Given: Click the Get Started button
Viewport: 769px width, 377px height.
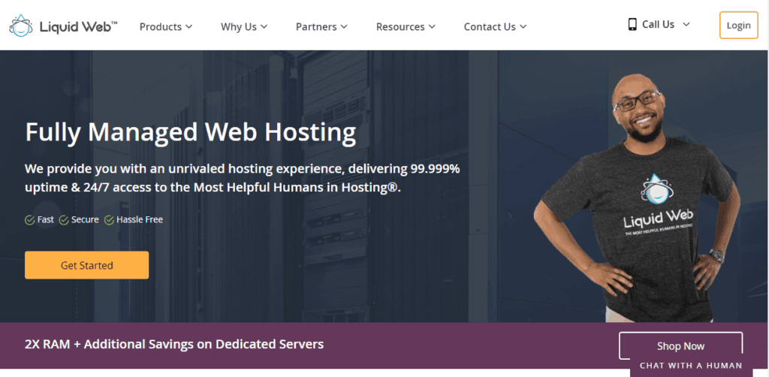Looking at the screenshot, I should 87,265.
